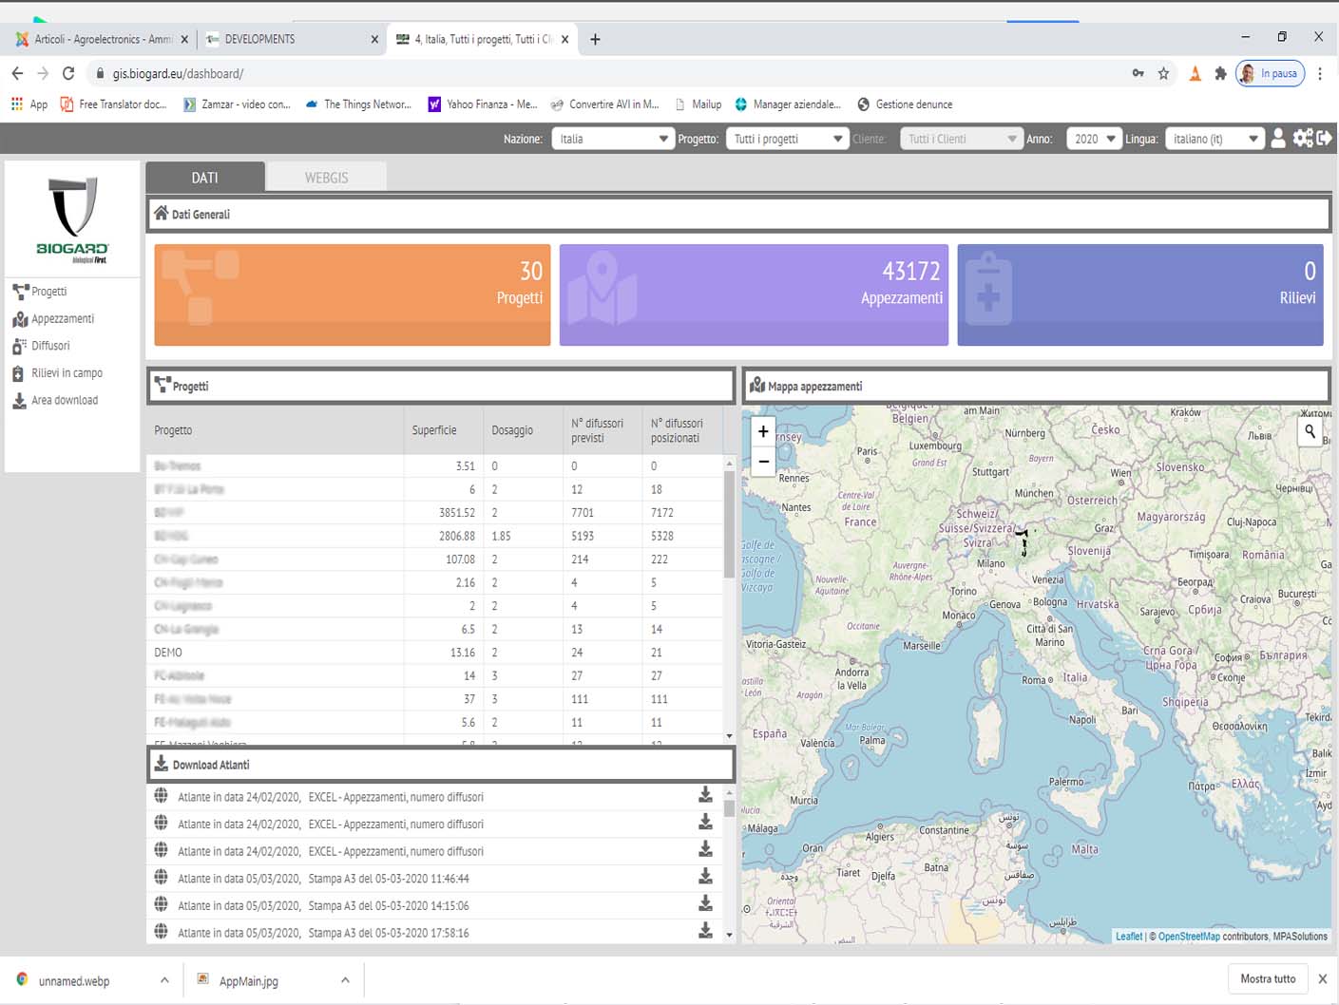Close the DEVELOPMENTS browser tab

point(374,39)
